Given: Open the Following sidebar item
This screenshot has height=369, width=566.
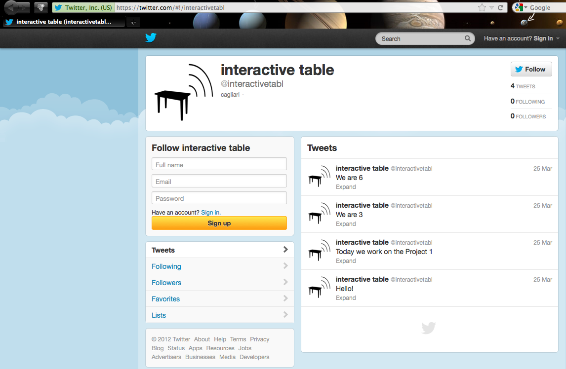Looking at the screenshot, I should [219, 266].
